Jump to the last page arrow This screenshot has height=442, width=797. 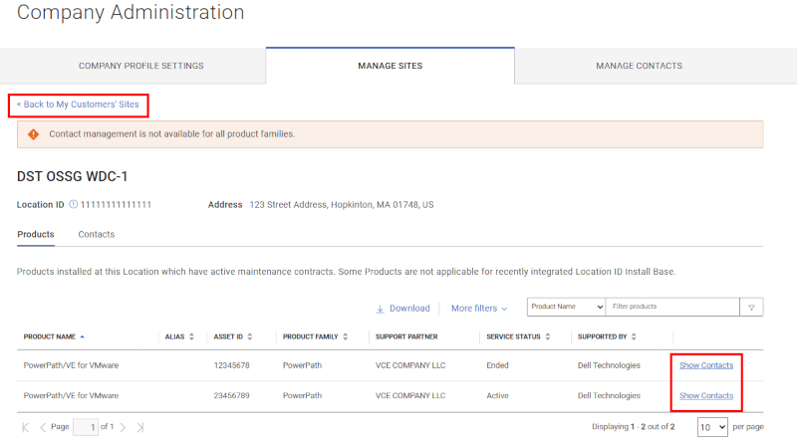140,427
